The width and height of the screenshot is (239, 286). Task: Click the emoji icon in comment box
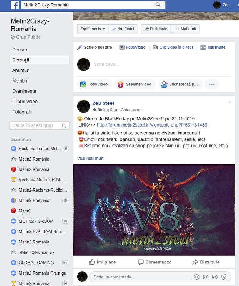pyautogui.click(x=196, y=277)
